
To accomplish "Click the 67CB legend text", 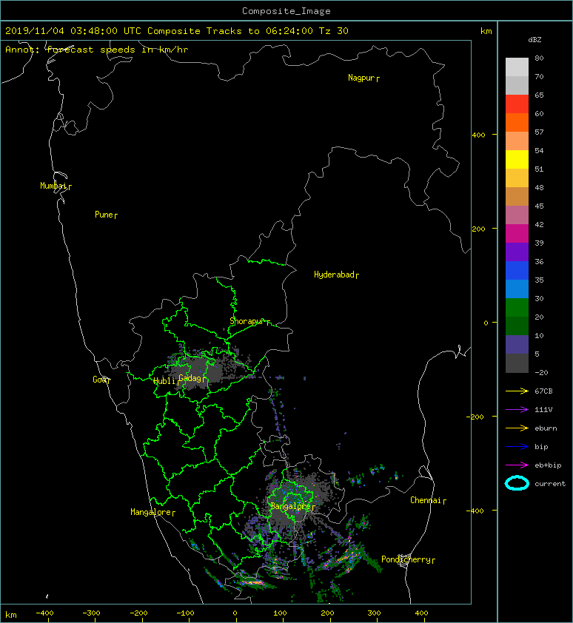I will coord(543,391).
